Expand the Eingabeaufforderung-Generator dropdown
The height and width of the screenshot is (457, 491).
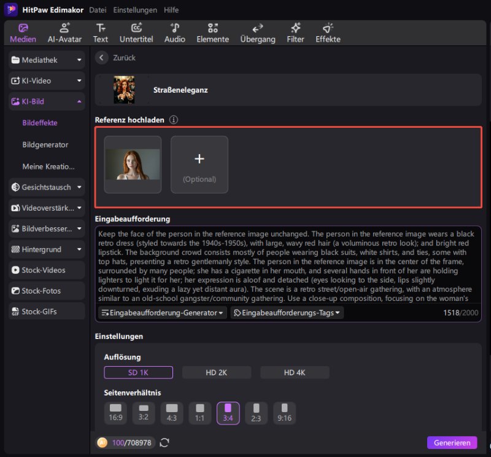click(x=163, y=313)
